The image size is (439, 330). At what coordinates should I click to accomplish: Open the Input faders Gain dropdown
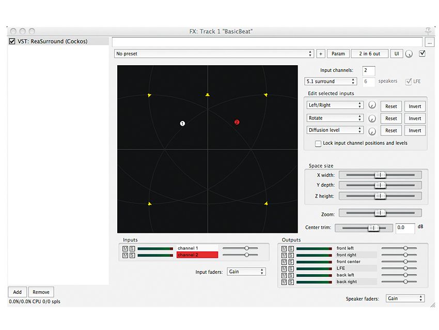[x=246, y=272]
